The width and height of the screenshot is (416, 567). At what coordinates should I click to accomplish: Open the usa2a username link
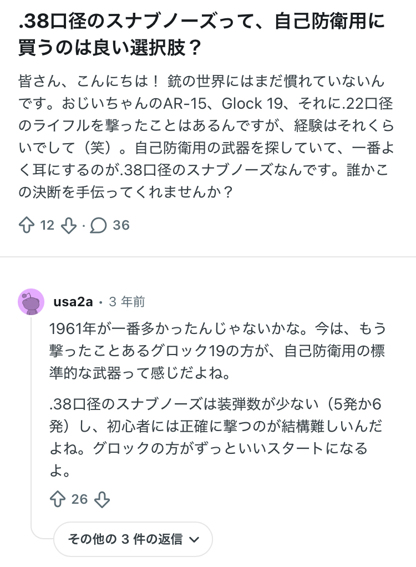click(x=73, y=302)
